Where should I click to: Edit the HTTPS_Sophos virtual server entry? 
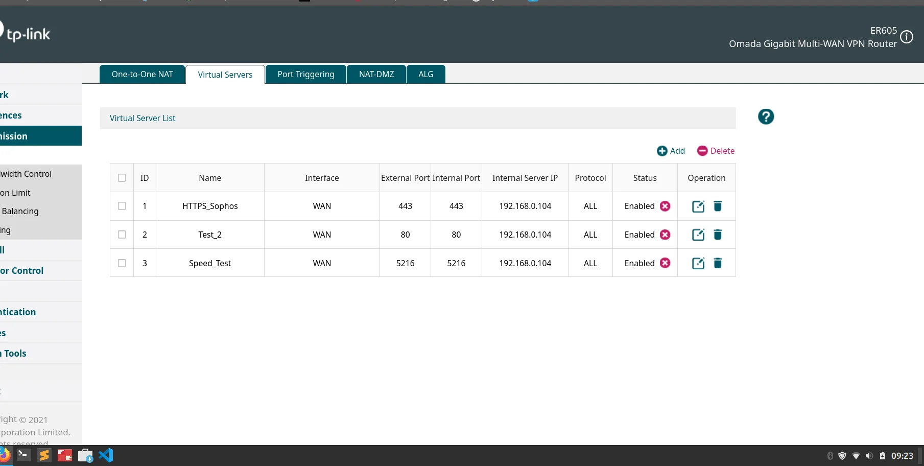point(698,206)
